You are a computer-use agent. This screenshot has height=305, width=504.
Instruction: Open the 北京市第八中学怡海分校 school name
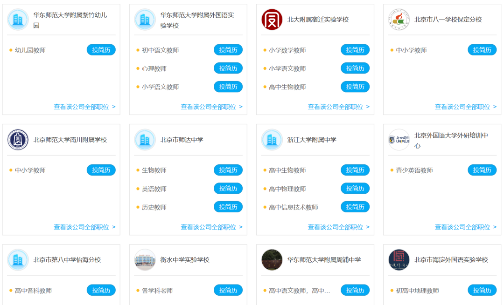coord(67,260)
